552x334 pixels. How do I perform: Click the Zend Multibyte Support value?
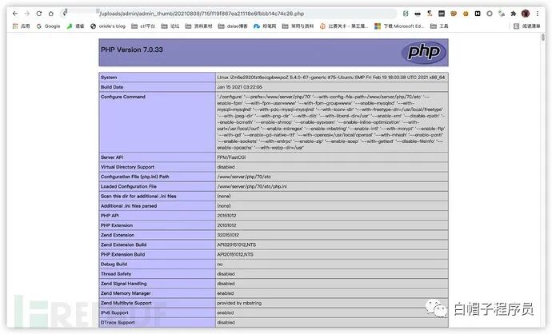coord(239,303)
